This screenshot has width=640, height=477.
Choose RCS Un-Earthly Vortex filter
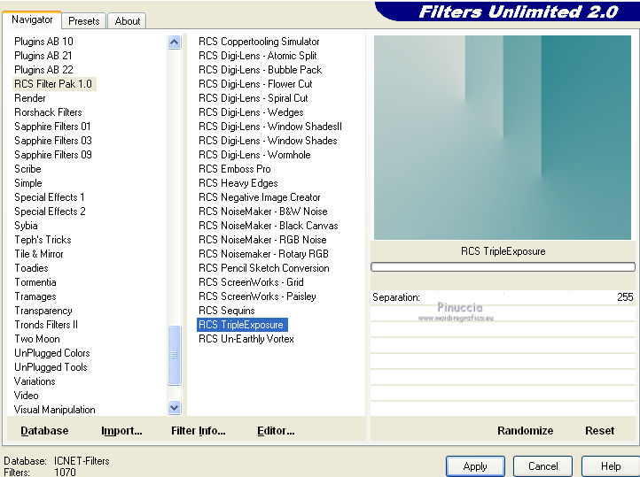[246, 339]
